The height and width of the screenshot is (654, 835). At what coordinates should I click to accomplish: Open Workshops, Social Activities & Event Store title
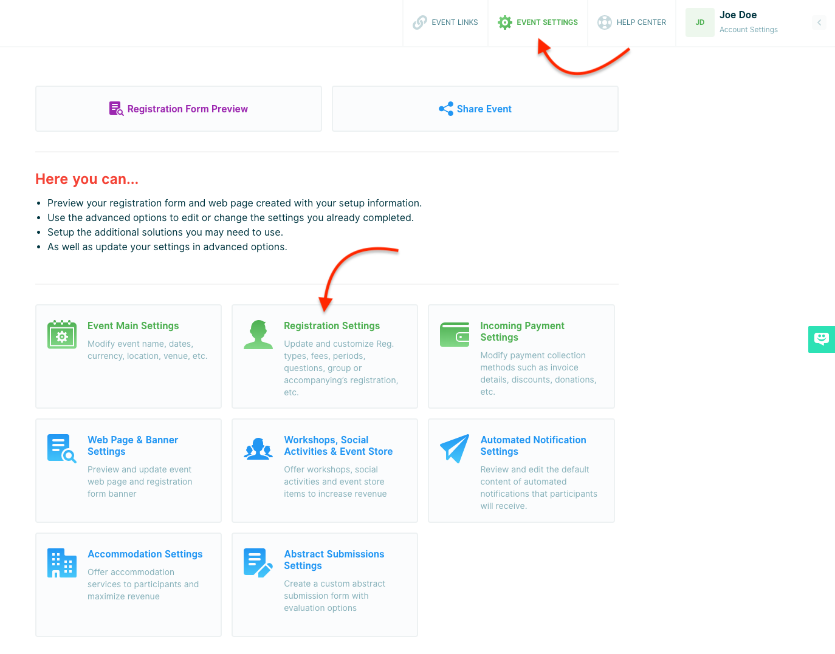point(338,446)
